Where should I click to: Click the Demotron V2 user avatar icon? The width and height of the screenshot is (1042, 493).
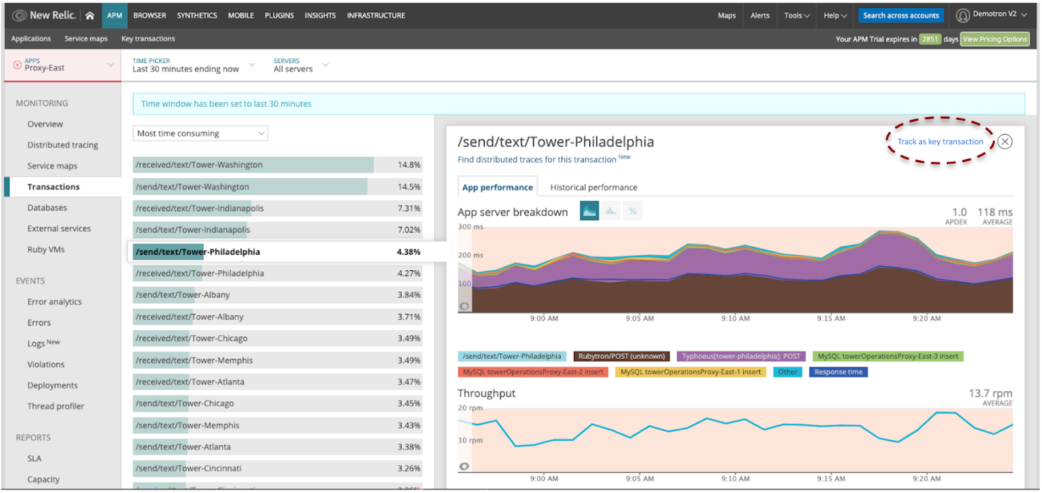[963, 15]
